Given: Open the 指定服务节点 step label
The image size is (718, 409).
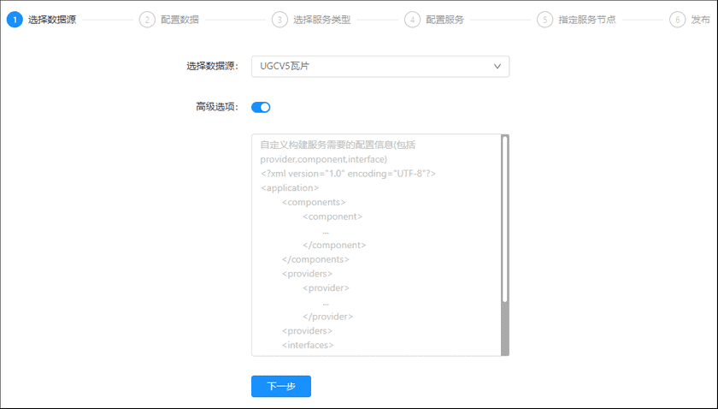Looking at the screenshot, I should [x=586, y=20].
